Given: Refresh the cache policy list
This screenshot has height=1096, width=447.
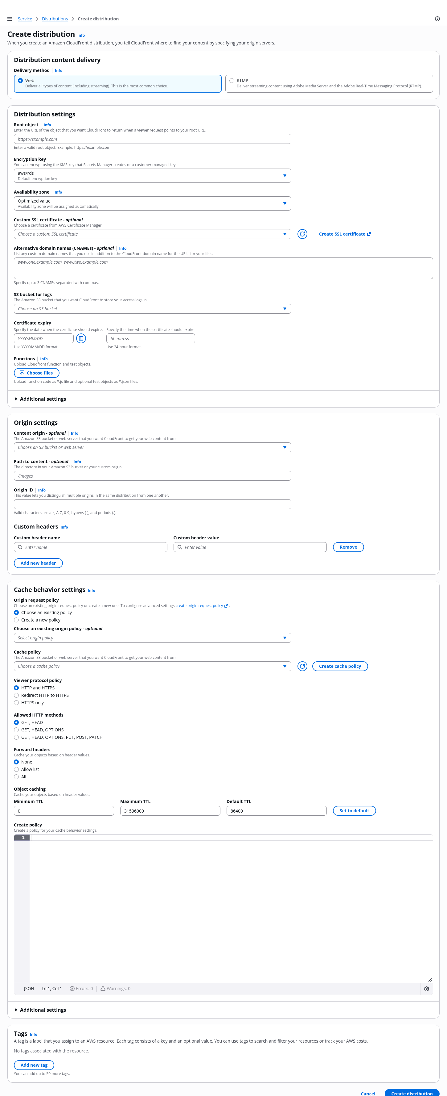Looking at the screenshot, I should 302,666.
